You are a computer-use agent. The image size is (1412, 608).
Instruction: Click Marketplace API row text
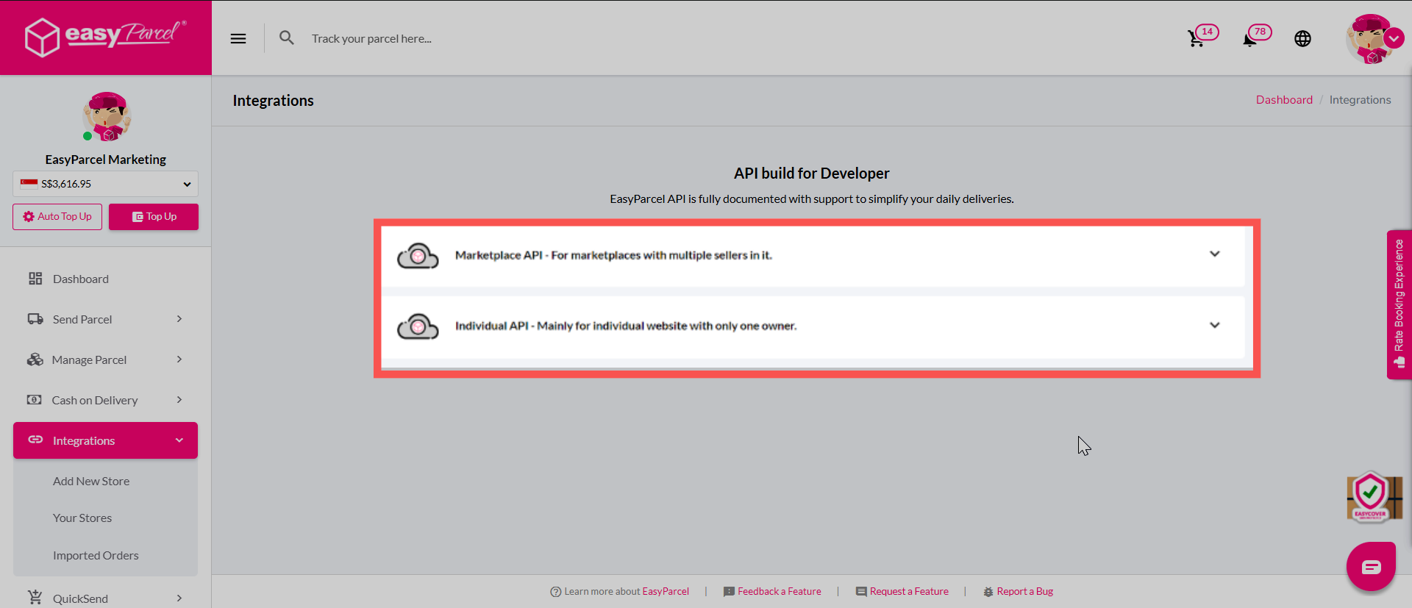pyautogui.click(x=613, y=255)
